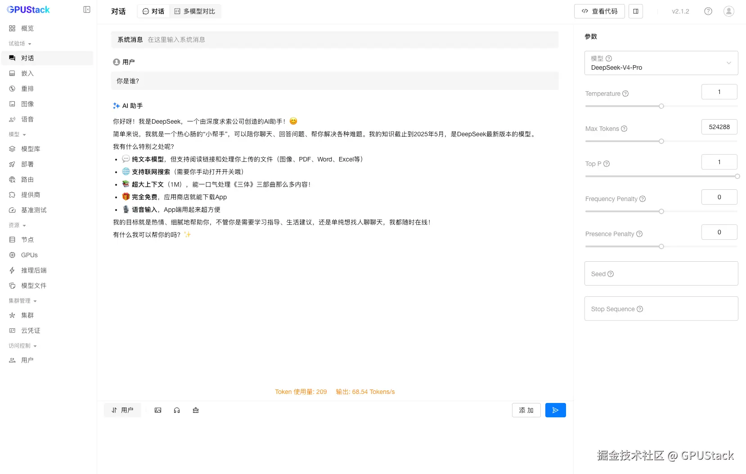This screenshot has width=746, height=474.
Task: Click the Max Tokens slider handle
Action: click(661, 141)
